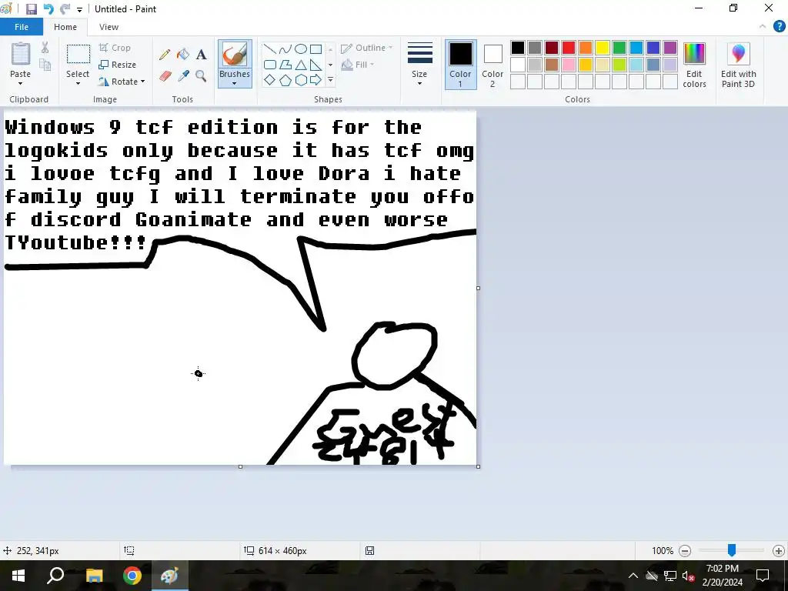
Task: Choose the Right triangle shape
Action: click(x=316, y=65)
